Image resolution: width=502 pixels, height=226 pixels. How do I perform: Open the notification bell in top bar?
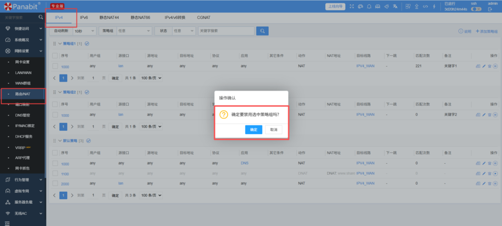coord(369,6)
